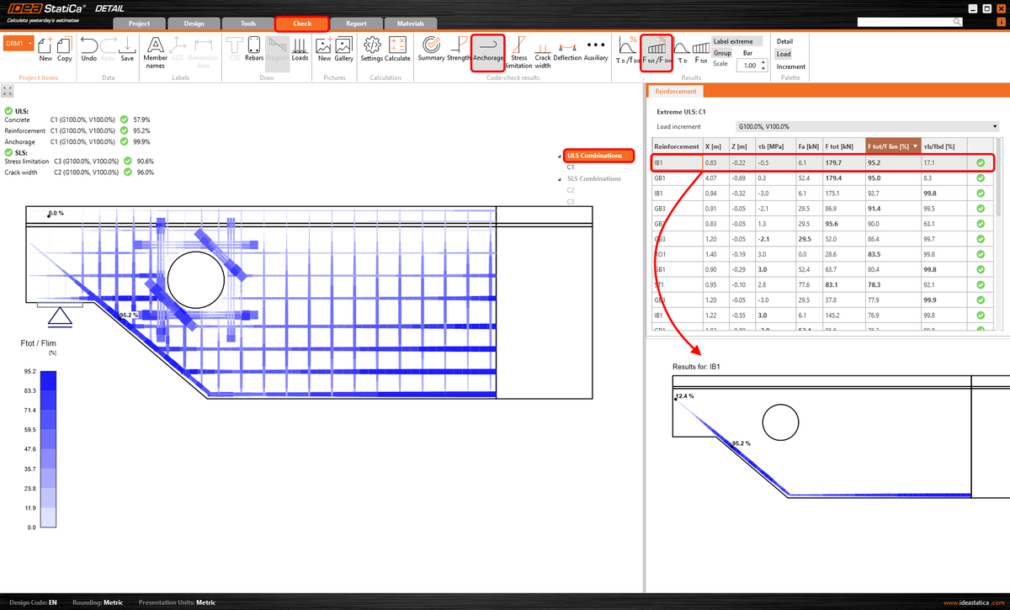This screenshot has height=610, width=1010.
Task: Switch to the Report ribbon tab
Action: (x=357, y=24)
